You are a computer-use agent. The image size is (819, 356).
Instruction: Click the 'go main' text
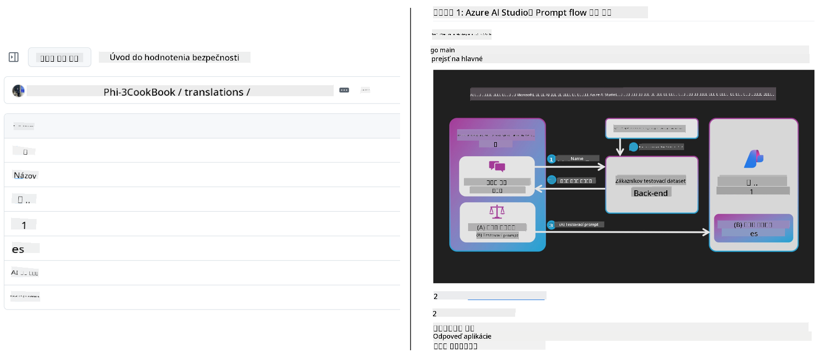click(443, 50)
